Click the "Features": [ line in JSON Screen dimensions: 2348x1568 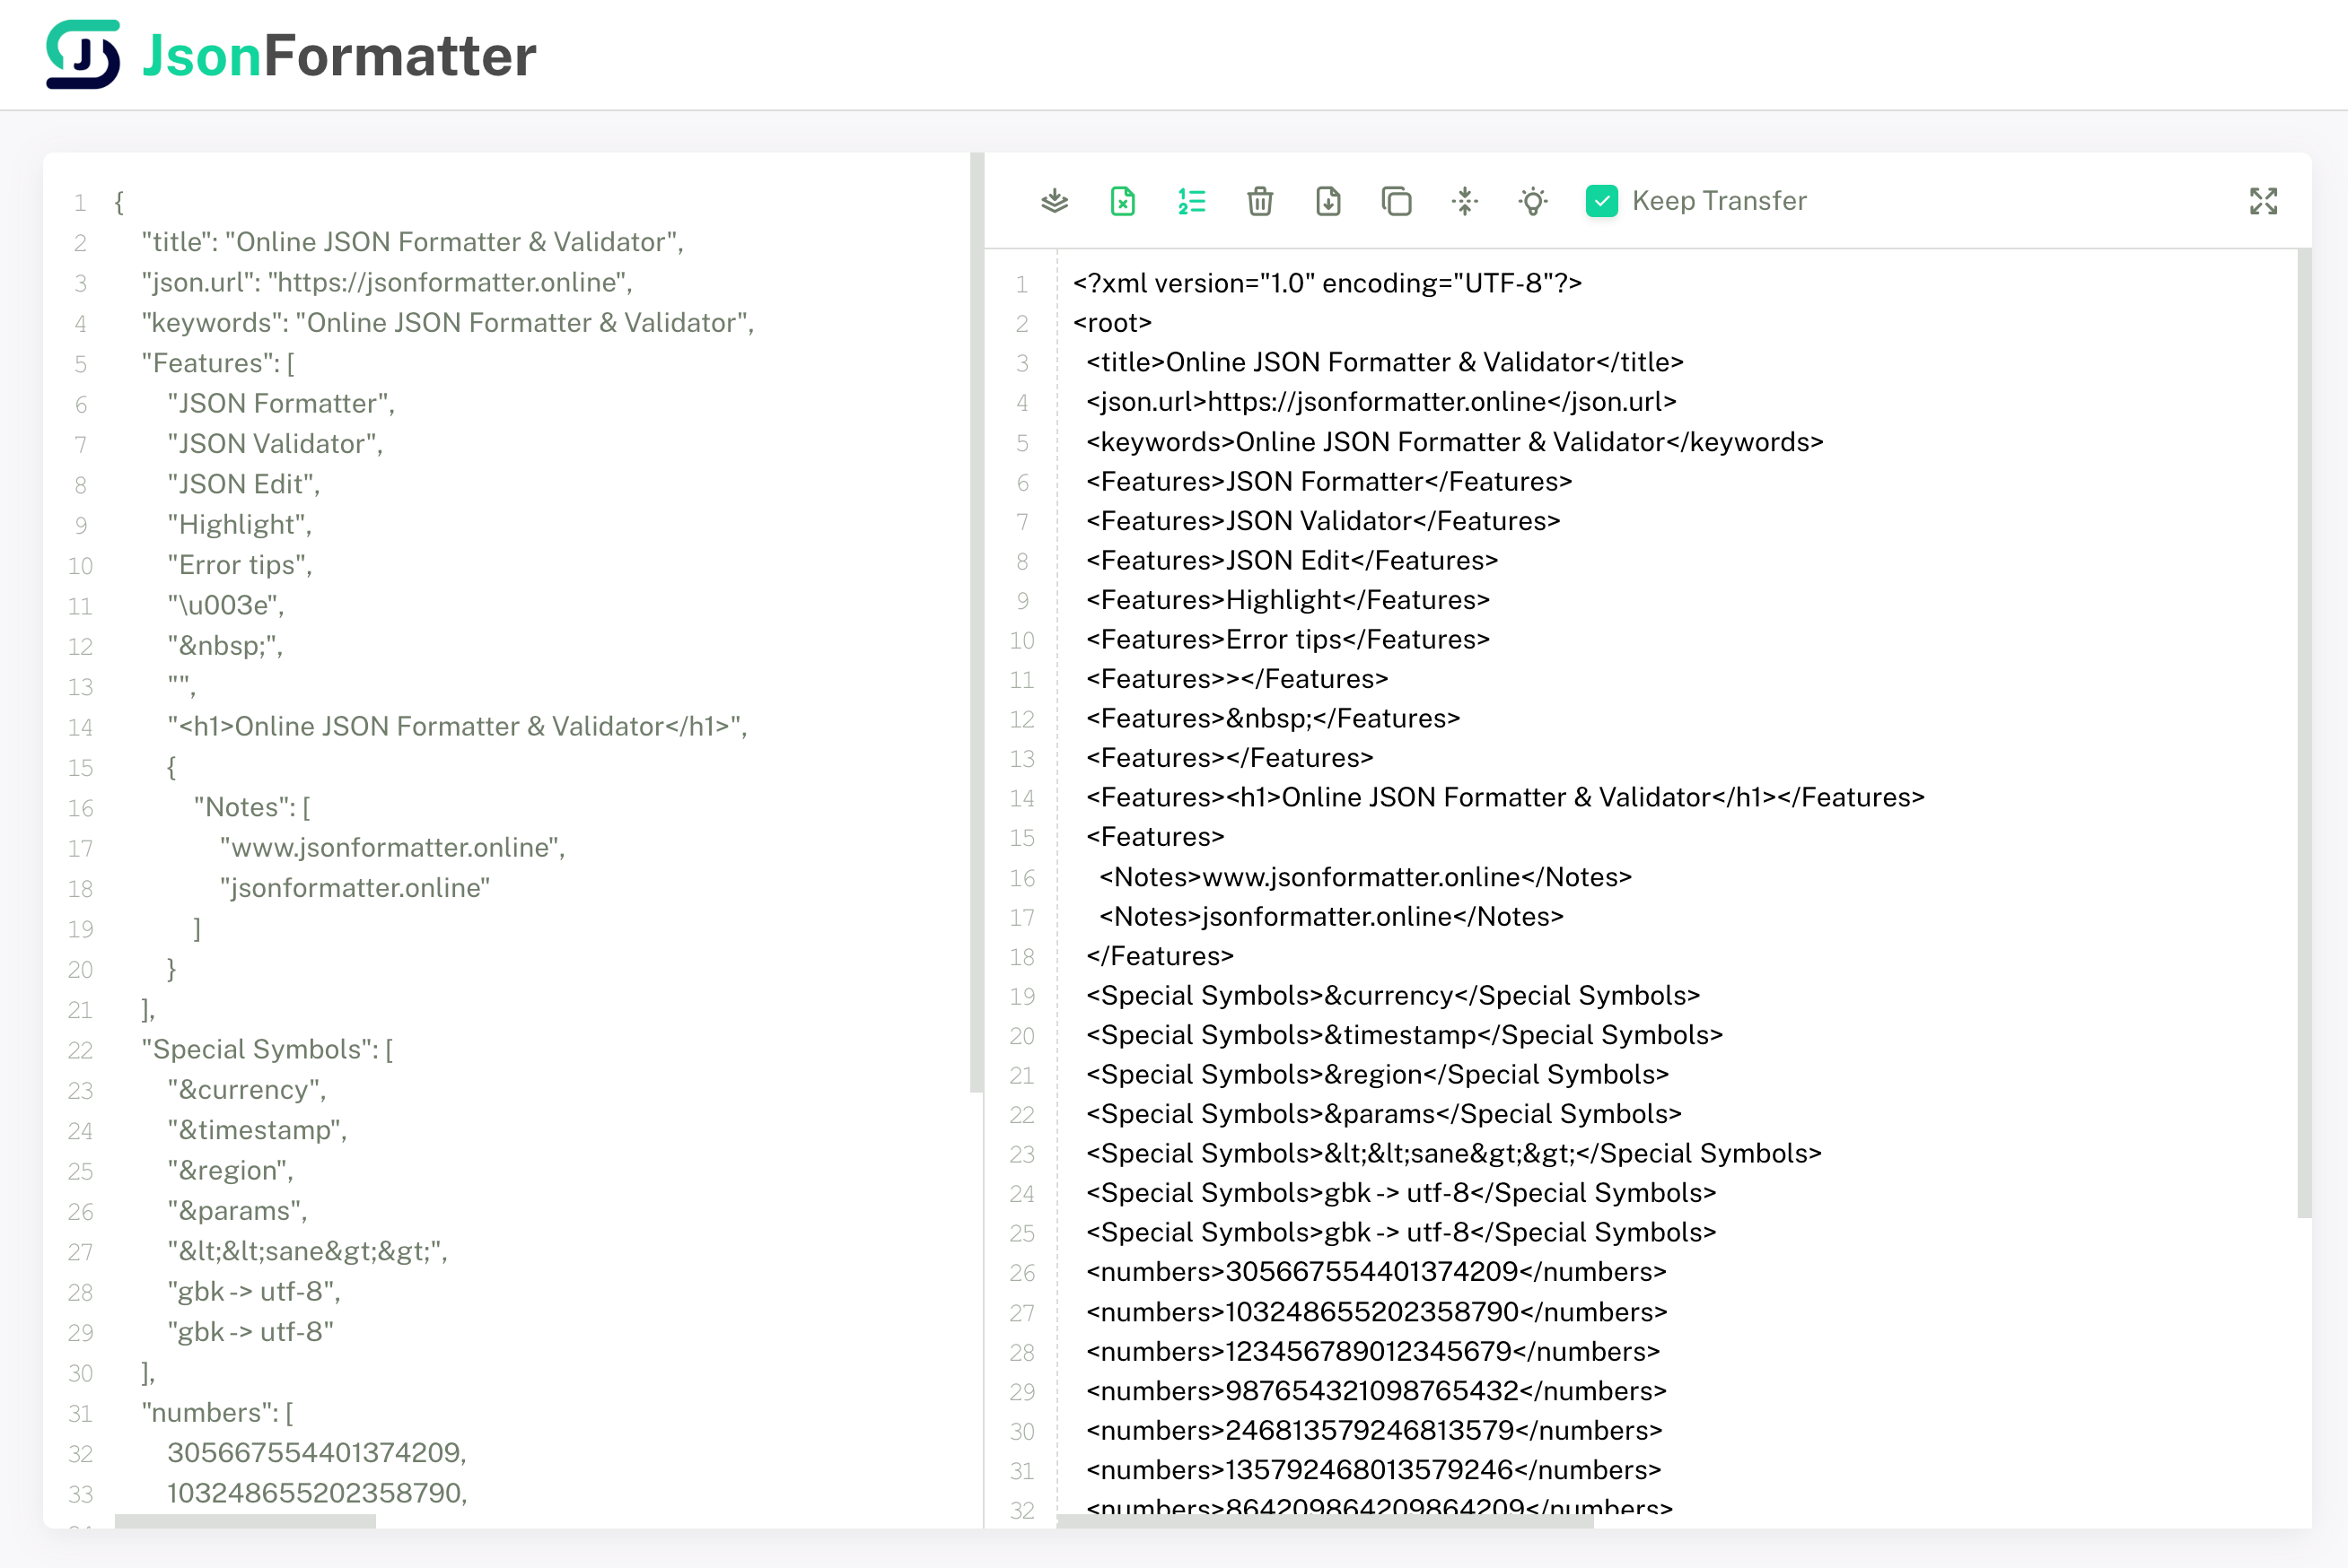tap(218, 363)
